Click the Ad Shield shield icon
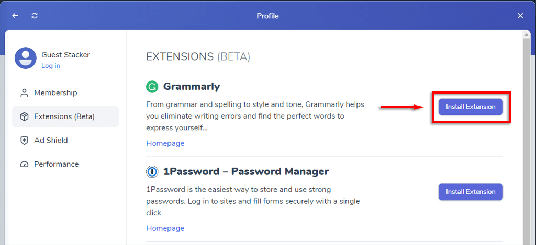 click(x=24, y=141)
